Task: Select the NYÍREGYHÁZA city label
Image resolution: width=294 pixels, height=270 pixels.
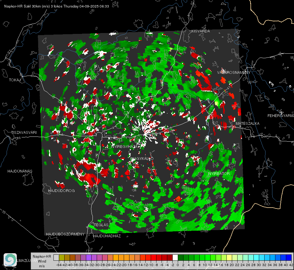Action: [x=124, y=146]
